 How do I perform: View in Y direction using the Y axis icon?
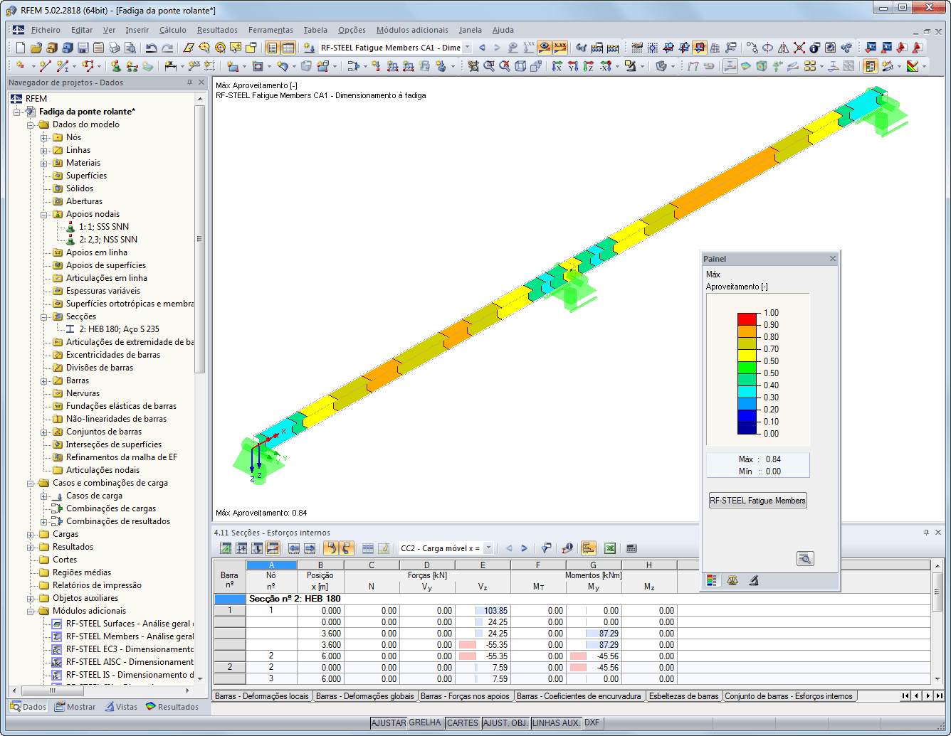pyautogui.click(x=573, y=66)
